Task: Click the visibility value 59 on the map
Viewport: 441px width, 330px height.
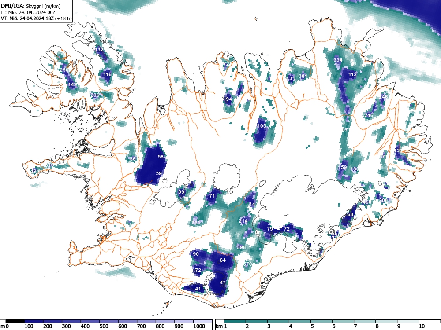Action: (159, 173)
